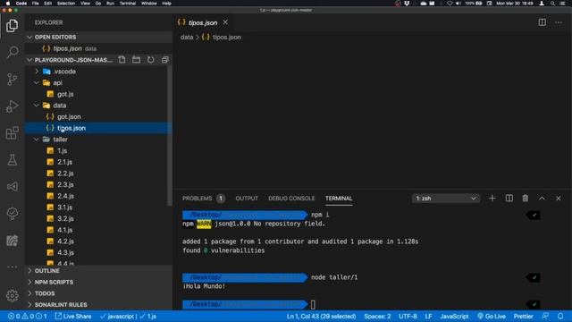This screenshot has width=572, height=322.
Task: Open the Manage settings gear
Action: (x=12, y=295)
